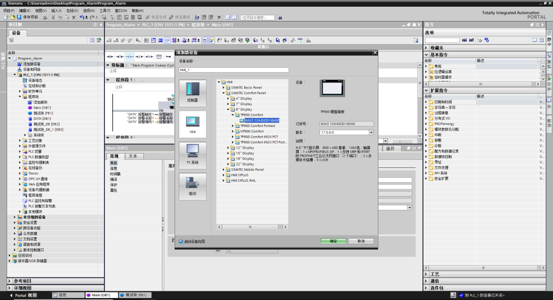Expand the SIMATIC Mobile Panel folder
The image size is (553, 300).
point(224,169)
